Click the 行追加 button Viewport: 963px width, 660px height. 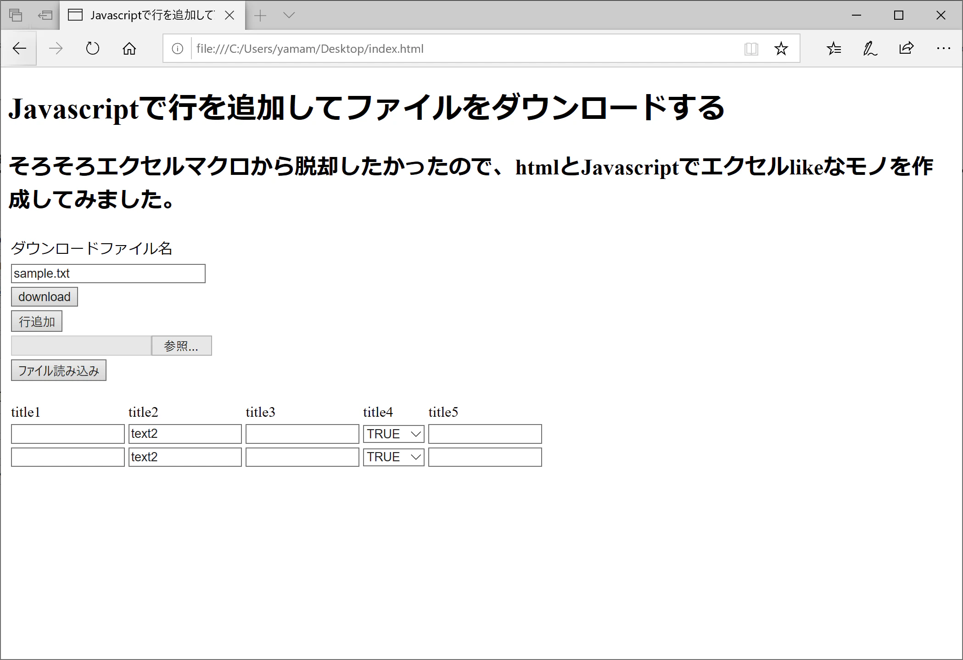click(x=37, y=321)
